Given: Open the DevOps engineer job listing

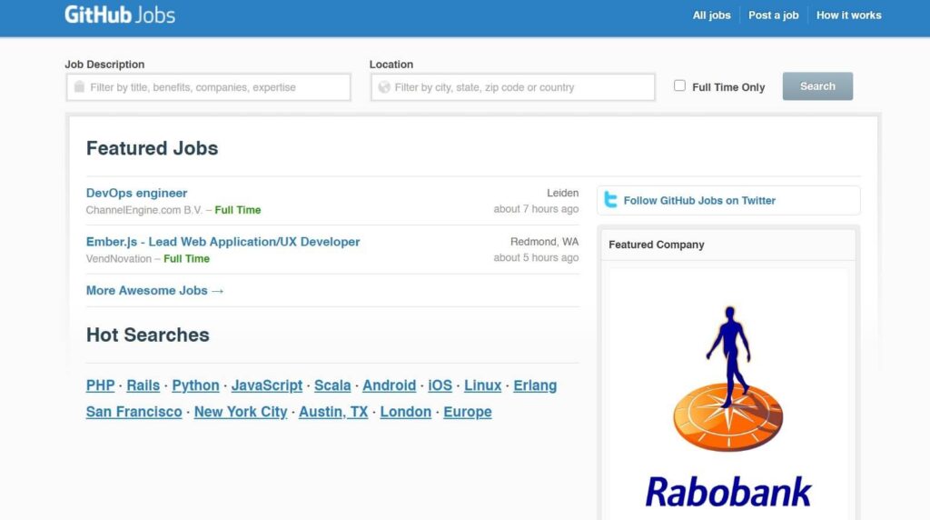Looking at the screenshot, I should pyautogui.click(x=136, y=193).
